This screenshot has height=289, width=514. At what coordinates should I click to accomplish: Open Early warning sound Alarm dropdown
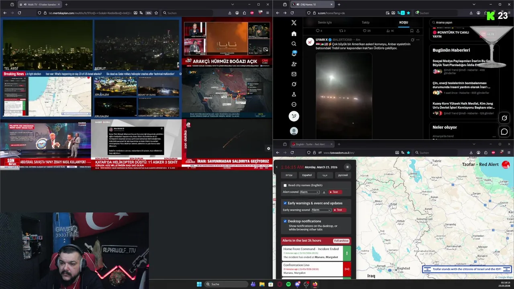tap(321, 210)
